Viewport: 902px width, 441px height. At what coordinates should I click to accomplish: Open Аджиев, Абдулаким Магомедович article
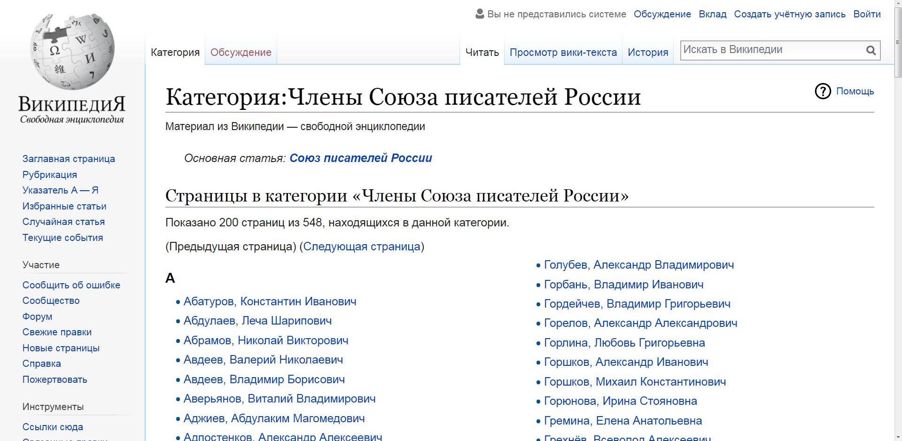[274, 418]
